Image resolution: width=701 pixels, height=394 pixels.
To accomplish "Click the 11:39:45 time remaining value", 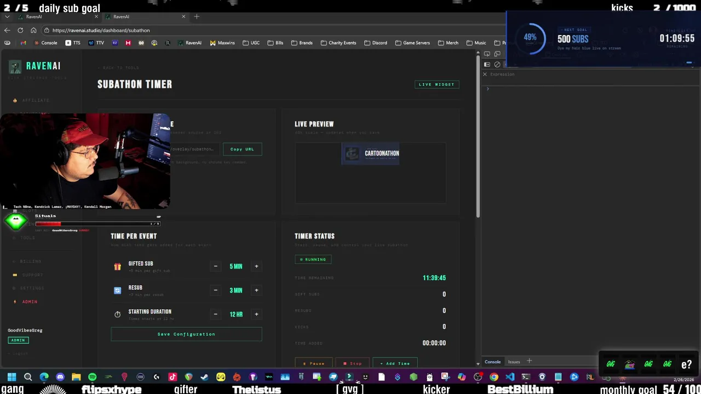I will (x=434, y=278).
